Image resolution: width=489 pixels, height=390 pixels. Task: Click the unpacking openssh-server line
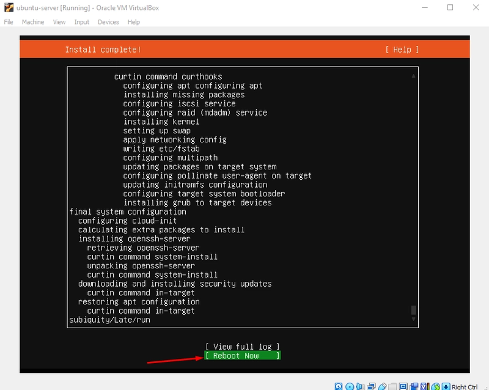click(141, 266)
